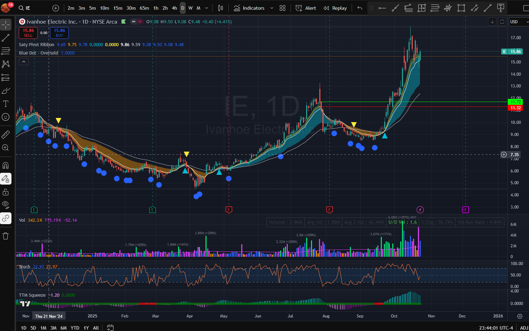This screenshot has width=529, height=331.
Task: Select the Blue Dot - Oversold indicator legend
Action: tap(39, 53)
